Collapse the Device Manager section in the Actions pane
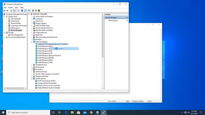205x115 pixels. (127, 18)
